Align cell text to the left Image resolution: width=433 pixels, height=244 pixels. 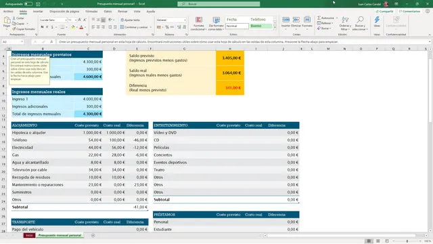[93, 27]
